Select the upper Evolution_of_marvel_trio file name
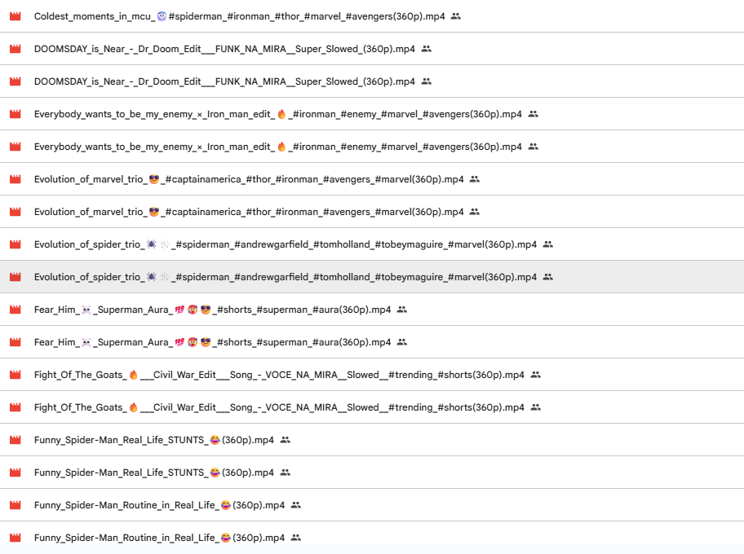The height and width of the screenshot is (554, 744). (249, 179)
